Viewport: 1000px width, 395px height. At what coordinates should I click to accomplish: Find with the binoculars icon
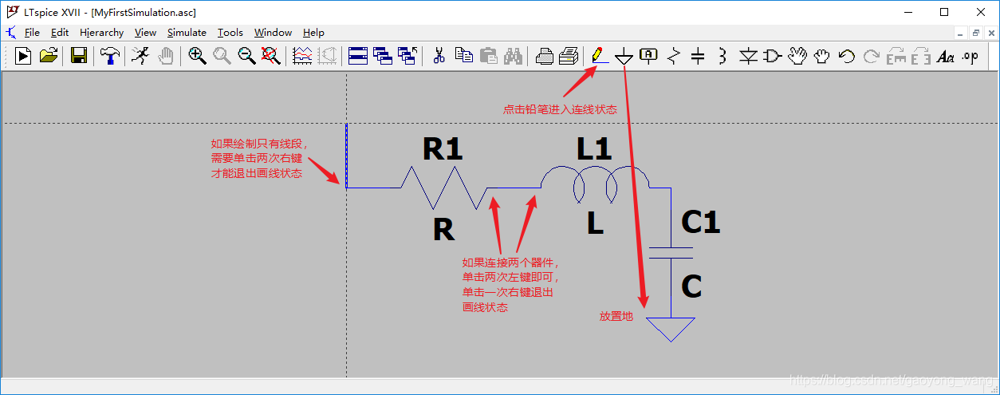pyautogui.click(x=513, y=56)
